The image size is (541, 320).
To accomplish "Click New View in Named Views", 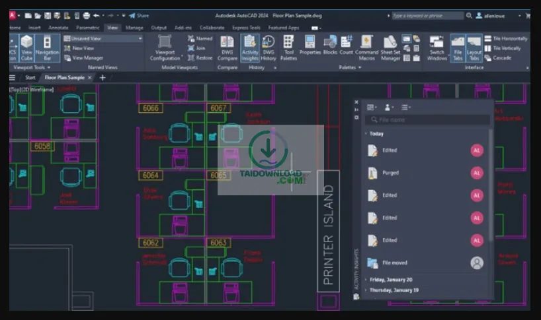I will pyautogui.click(x=79, y=48).
